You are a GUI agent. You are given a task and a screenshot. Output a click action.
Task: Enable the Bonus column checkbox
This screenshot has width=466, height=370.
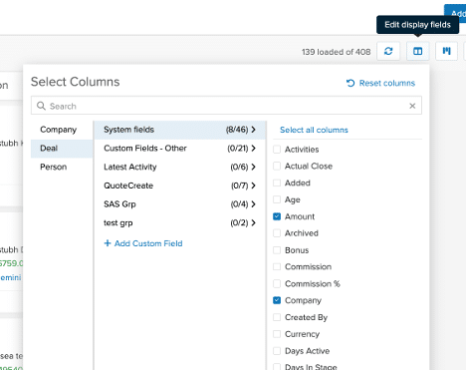tap(277, 250)
